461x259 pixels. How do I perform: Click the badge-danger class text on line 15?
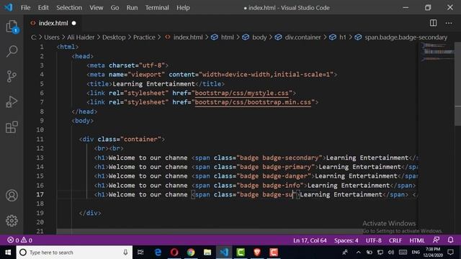click(x=285, y=176)
